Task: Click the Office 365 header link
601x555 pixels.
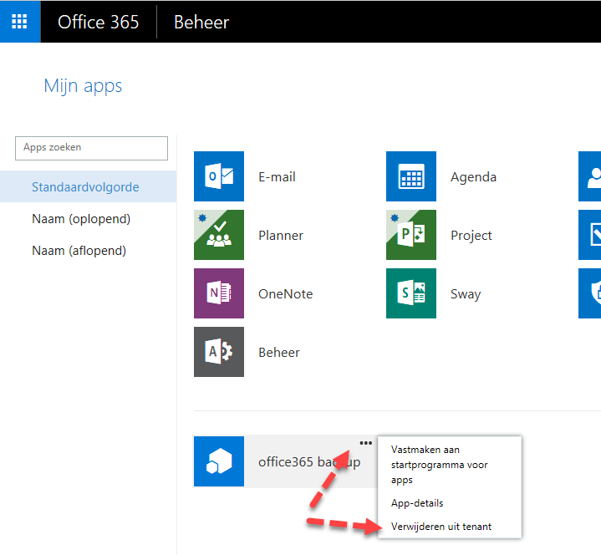Action: pos(98,22)
